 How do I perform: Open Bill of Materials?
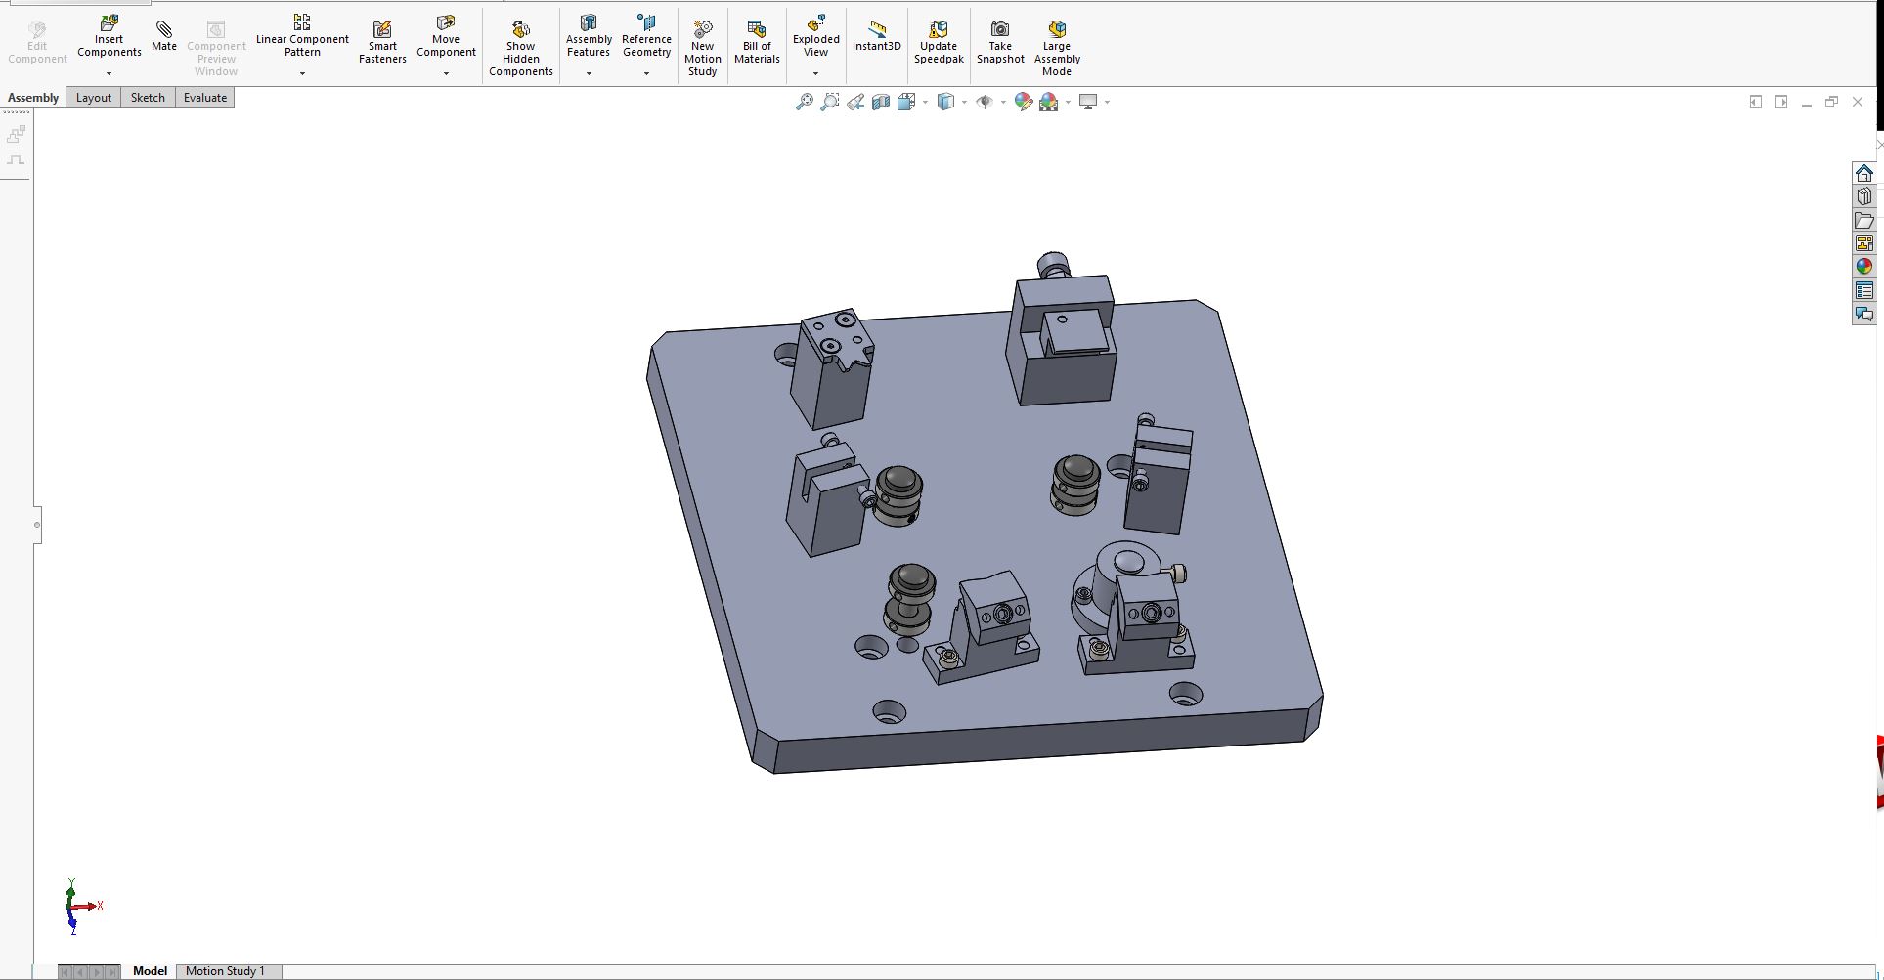pos(757,43)
